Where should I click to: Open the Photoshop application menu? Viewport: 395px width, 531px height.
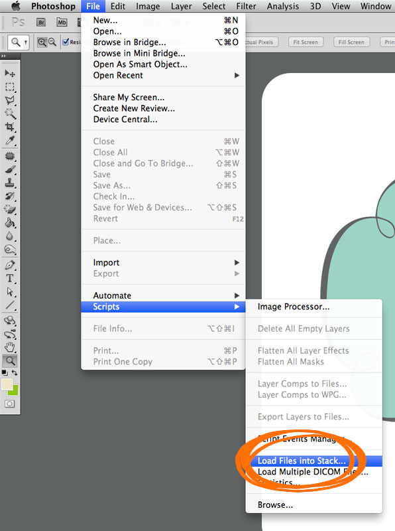click(x=54, y=6)
